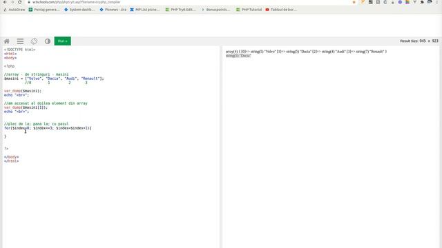442x248 pixels.
Task: Click the $masini array declaration line
Action: (54, 79)
